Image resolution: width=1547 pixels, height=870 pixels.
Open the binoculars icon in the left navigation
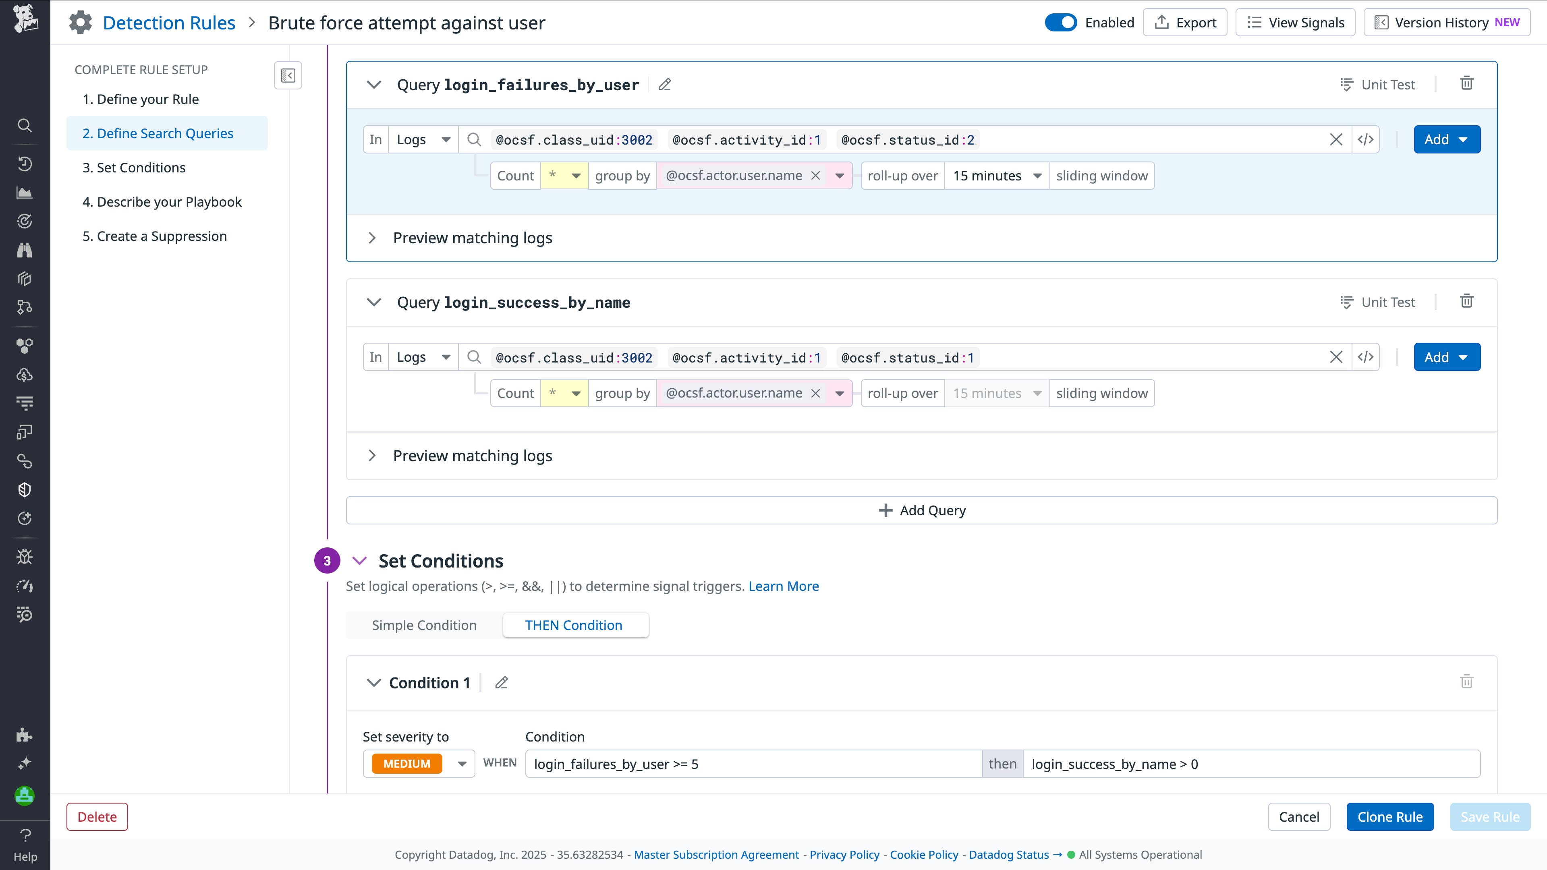pos(25,250)
